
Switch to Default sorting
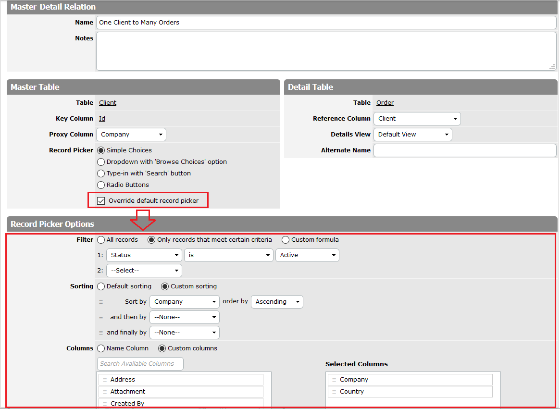(101, 286)
